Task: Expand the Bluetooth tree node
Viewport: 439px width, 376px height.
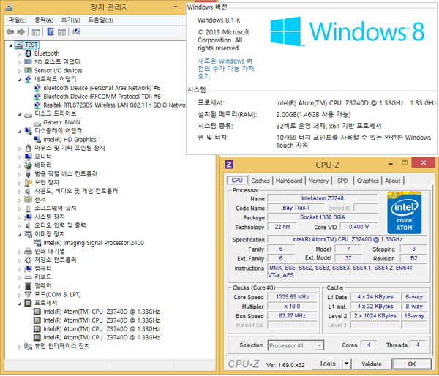Action: point(20,54)
